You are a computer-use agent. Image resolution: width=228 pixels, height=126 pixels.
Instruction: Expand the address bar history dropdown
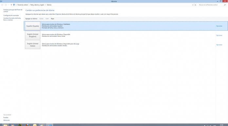click(193, 5)
